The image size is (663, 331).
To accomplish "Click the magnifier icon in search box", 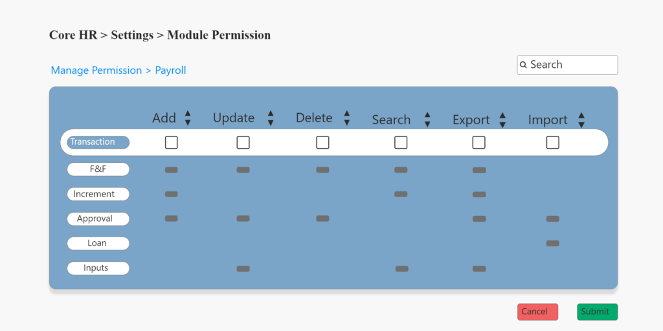I will click(524, 65).
